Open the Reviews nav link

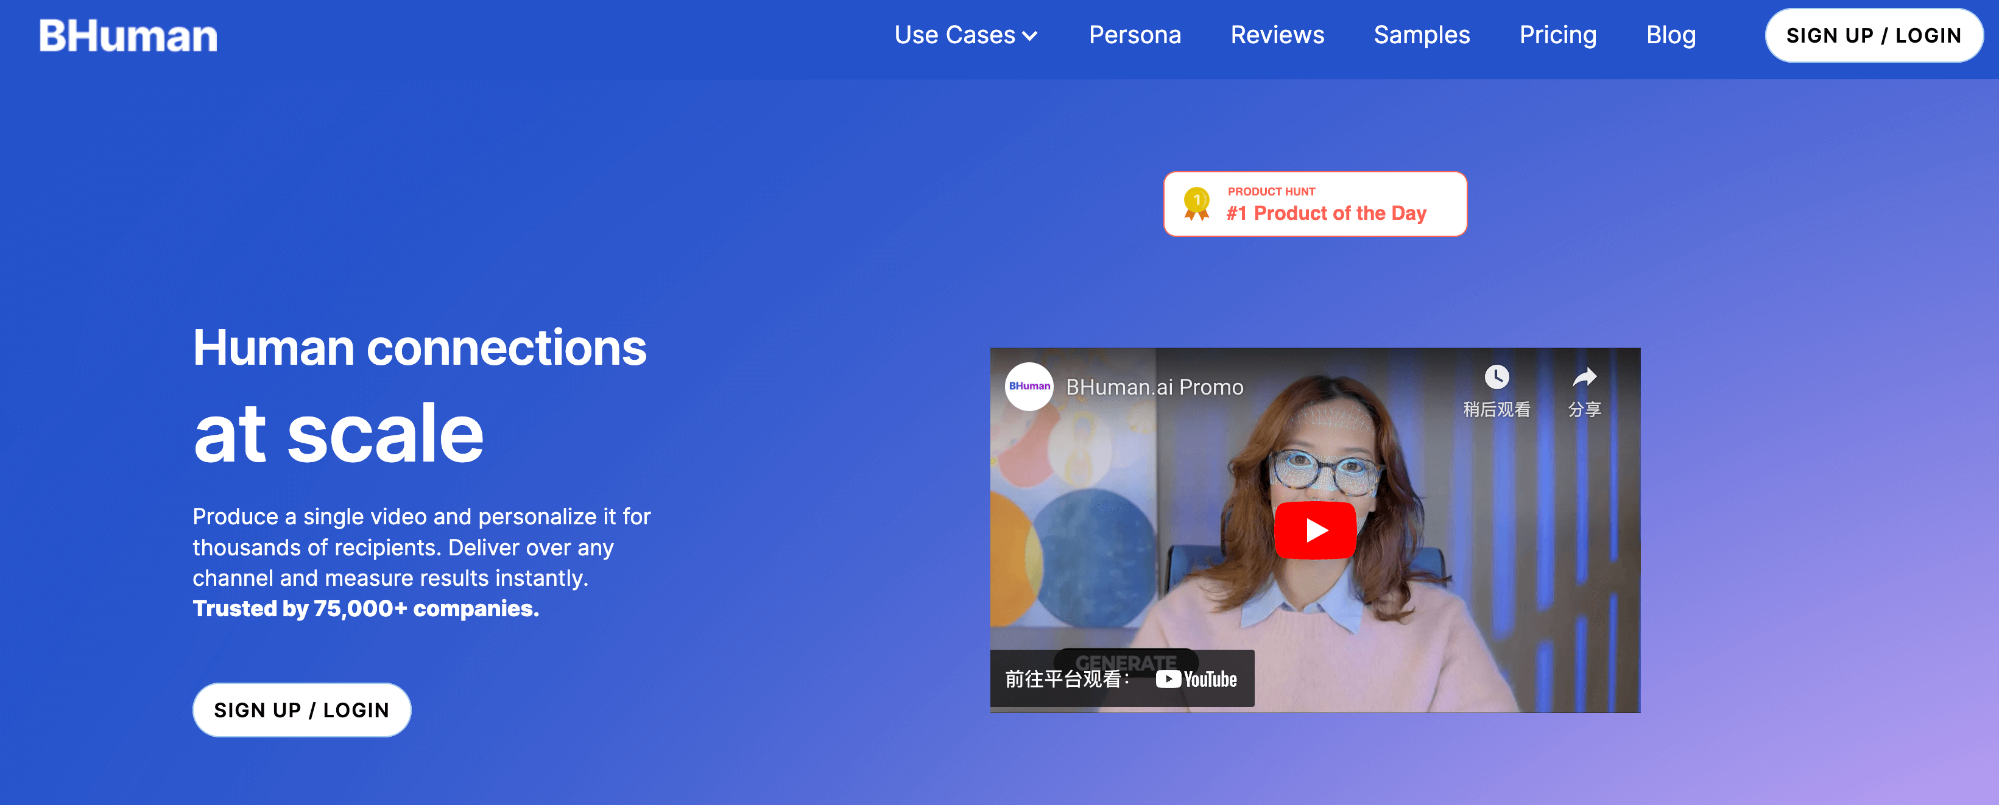(x=1277, y=35)
